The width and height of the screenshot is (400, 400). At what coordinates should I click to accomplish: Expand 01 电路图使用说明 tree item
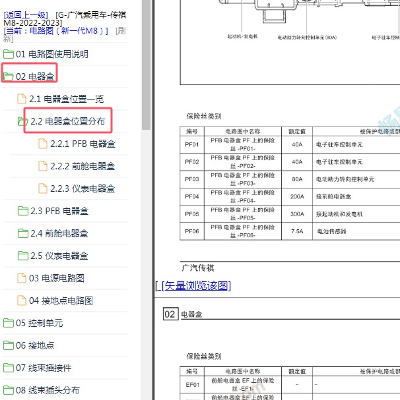(52, 54)
